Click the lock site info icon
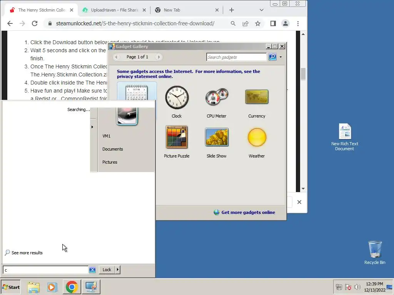The height and width of the screenshot is (295, 394). point(50,23)
